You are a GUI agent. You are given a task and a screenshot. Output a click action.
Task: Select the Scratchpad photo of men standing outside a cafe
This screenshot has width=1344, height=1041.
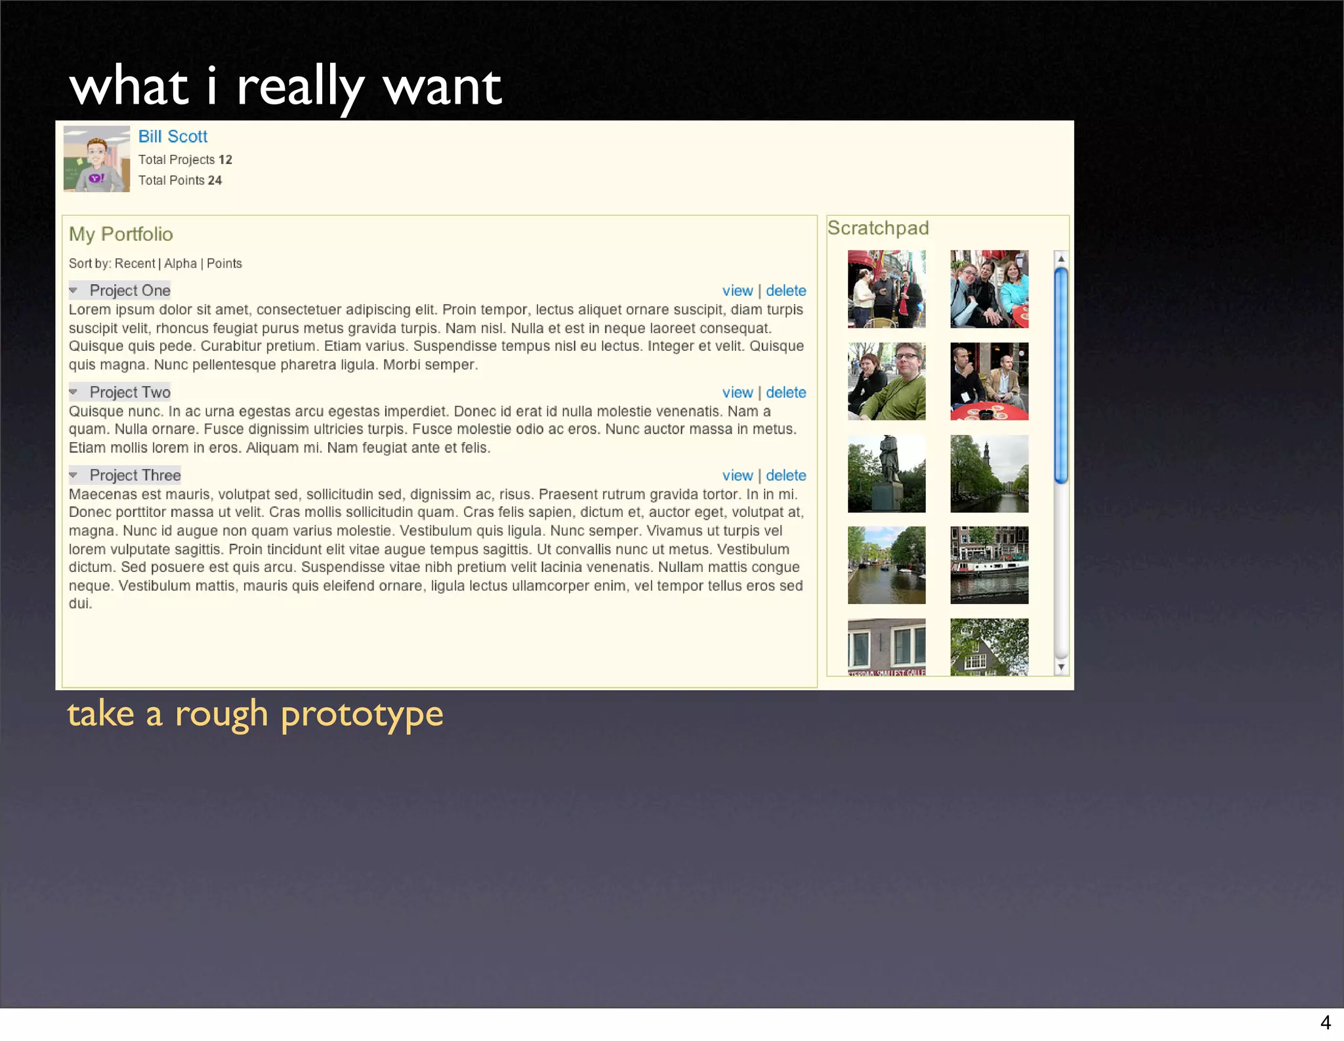(887, 289)
